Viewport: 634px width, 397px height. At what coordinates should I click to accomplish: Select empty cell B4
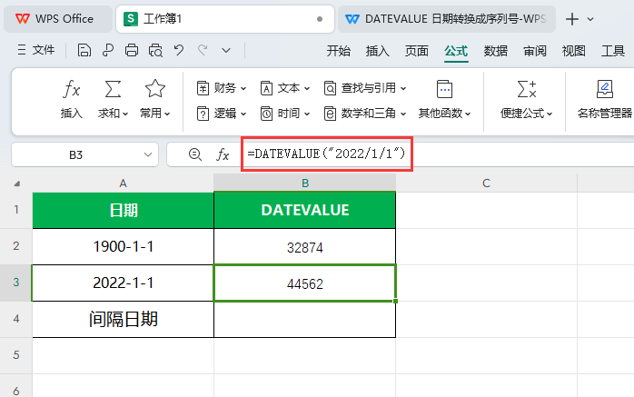pos(305,320)
